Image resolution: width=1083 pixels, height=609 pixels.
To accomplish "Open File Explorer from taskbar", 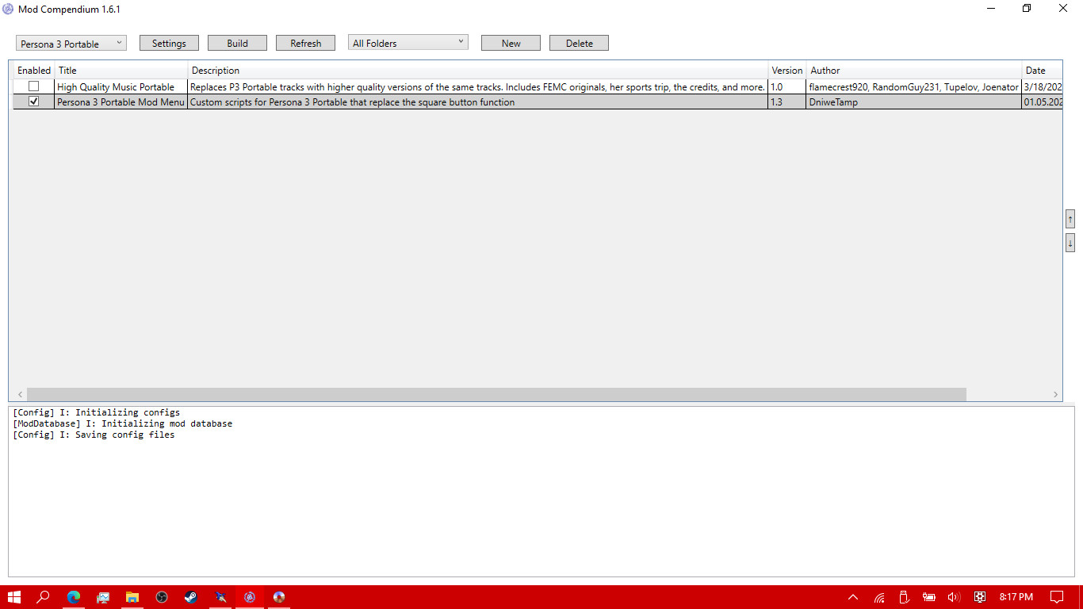I will tap(132, 597).
